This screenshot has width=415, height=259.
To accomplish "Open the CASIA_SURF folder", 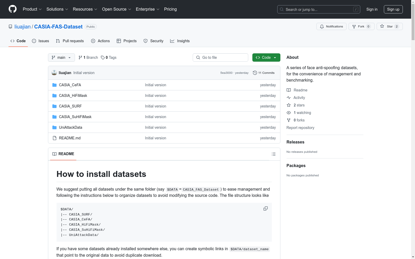I will tap(70, 106).
